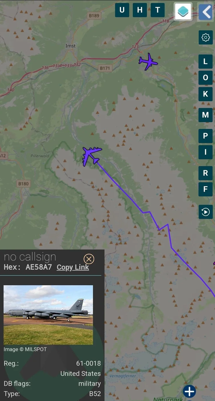Toggle the T button in top bar
The image size is (215, 401).
click(x=158, y=10)
